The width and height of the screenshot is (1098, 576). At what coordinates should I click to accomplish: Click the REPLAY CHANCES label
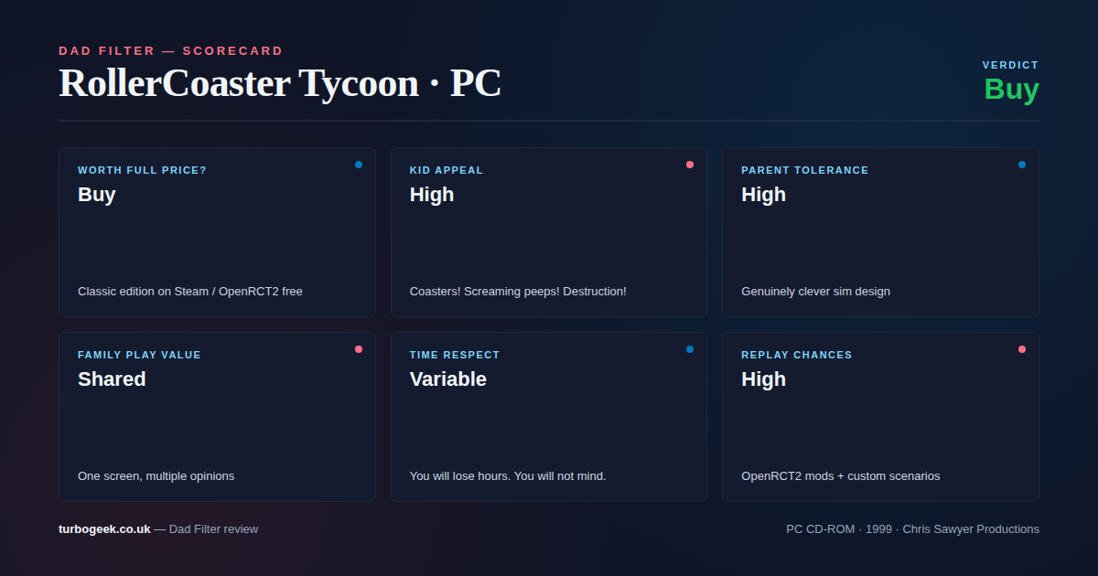click(x=797, y=355)
